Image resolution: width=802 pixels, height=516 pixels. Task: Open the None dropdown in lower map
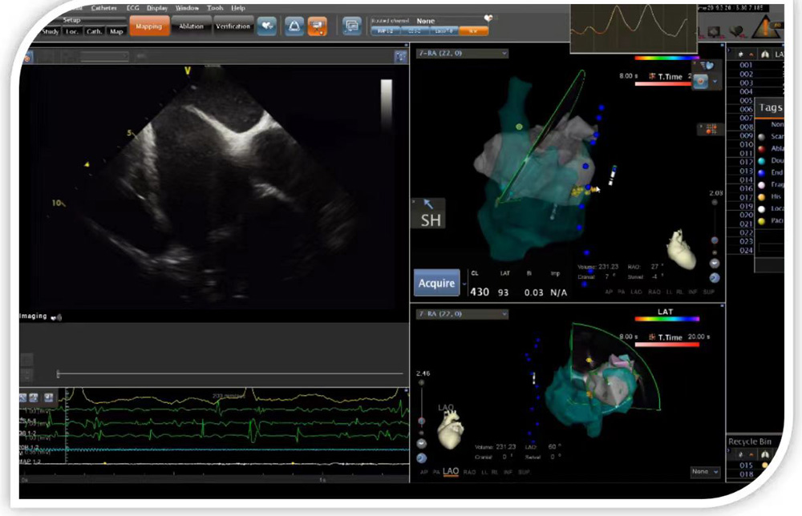click(x=705, y=472)
